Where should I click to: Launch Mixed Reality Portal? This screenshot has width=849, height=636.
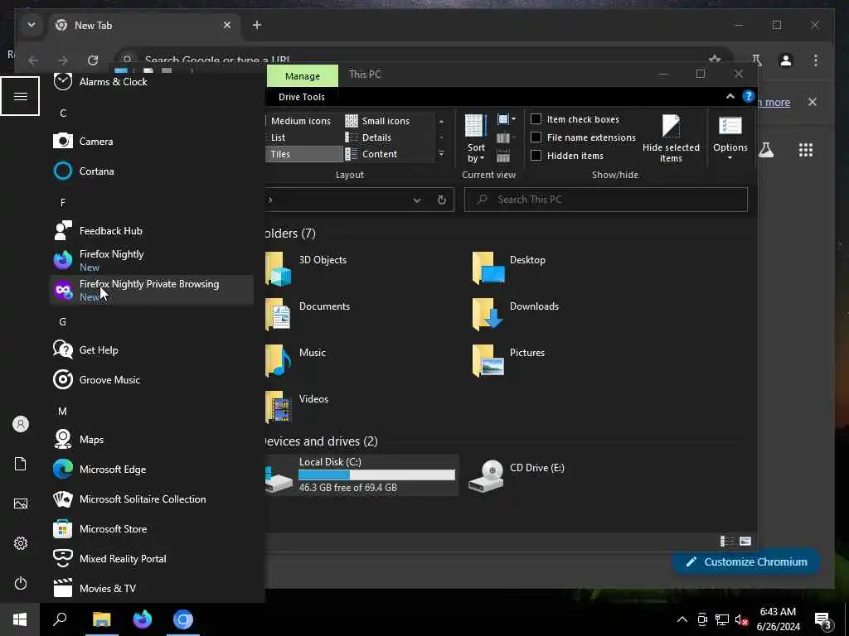pyautogui.click(x=152, y=558)
